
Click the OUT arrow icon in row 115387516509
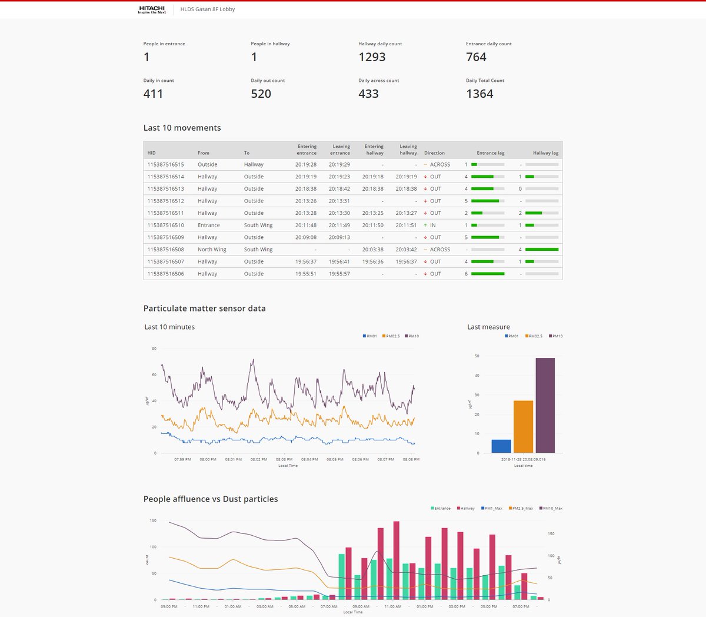coord(425,237)
